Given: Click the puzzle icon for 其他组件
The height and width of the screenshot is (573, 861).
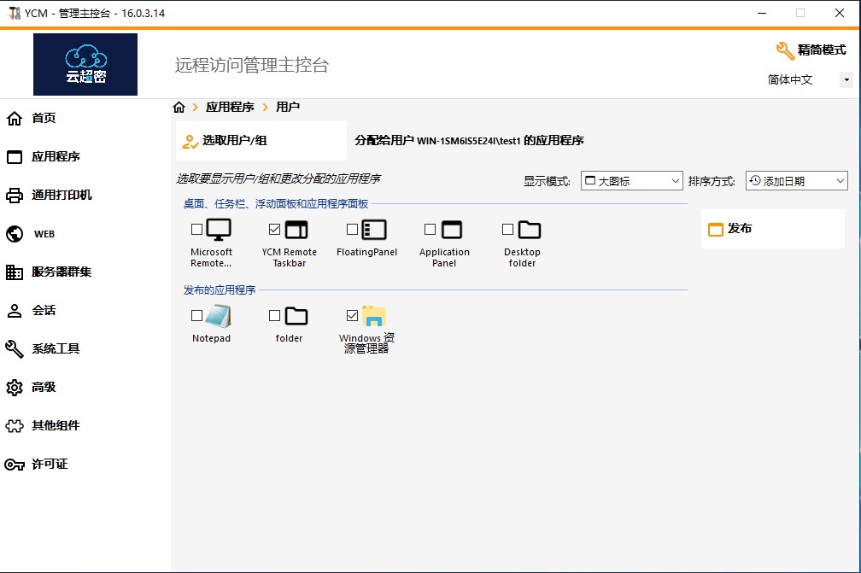Looking at the screenshot, I should 15,426.
